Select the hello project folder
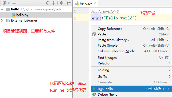 point(36,9)
